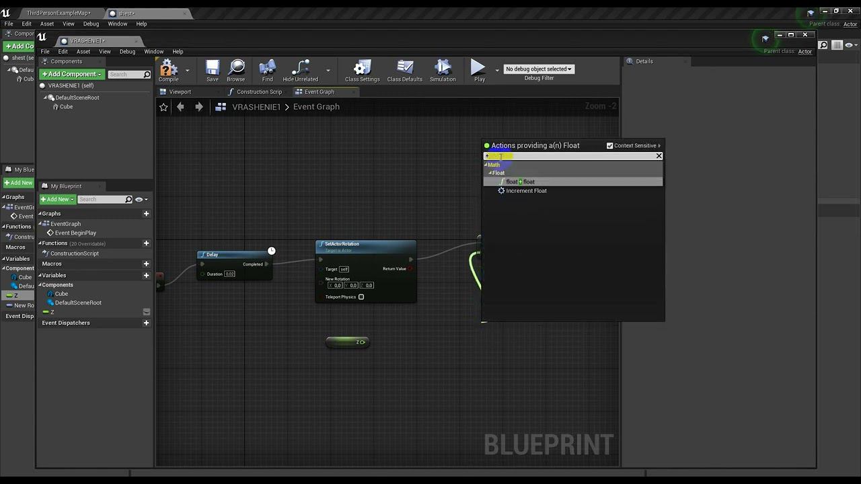Image resolution: width=861 pixels, height=484 pixels.
Task: Add a new function with the Functions plus icon
Action: pos(146,243)
